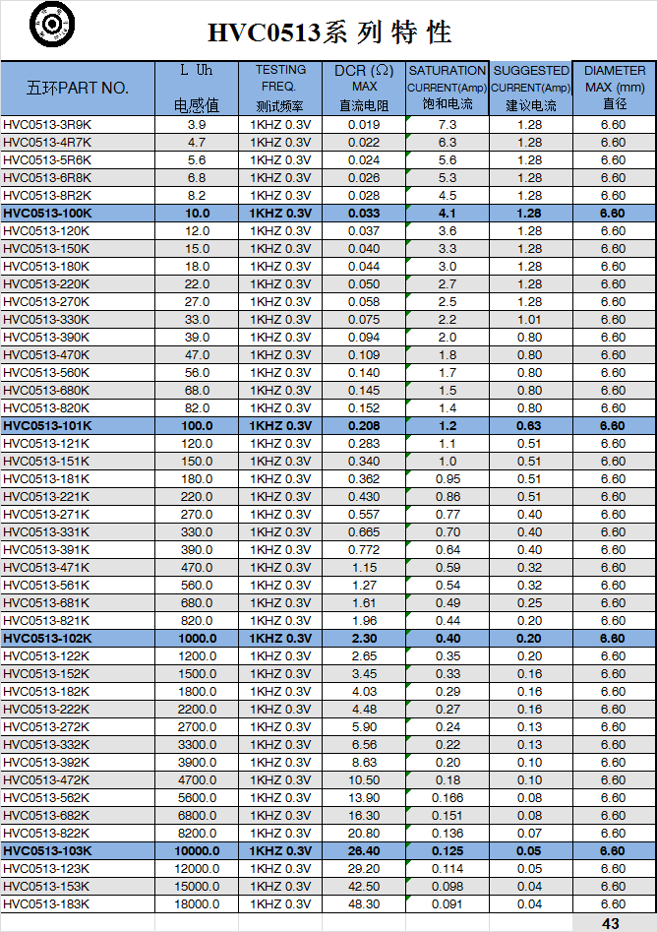Screen dimensions: 657x932
Task: Click highlighted part number HVC0513-103K
Action: point(47,851)
